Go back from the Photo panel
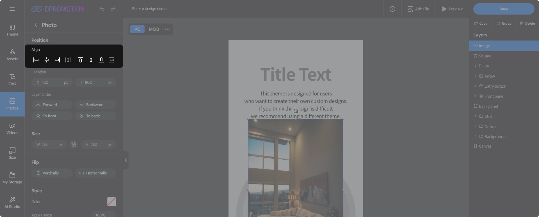Screen dimensions: 539x217 click(x=36, y=25)
